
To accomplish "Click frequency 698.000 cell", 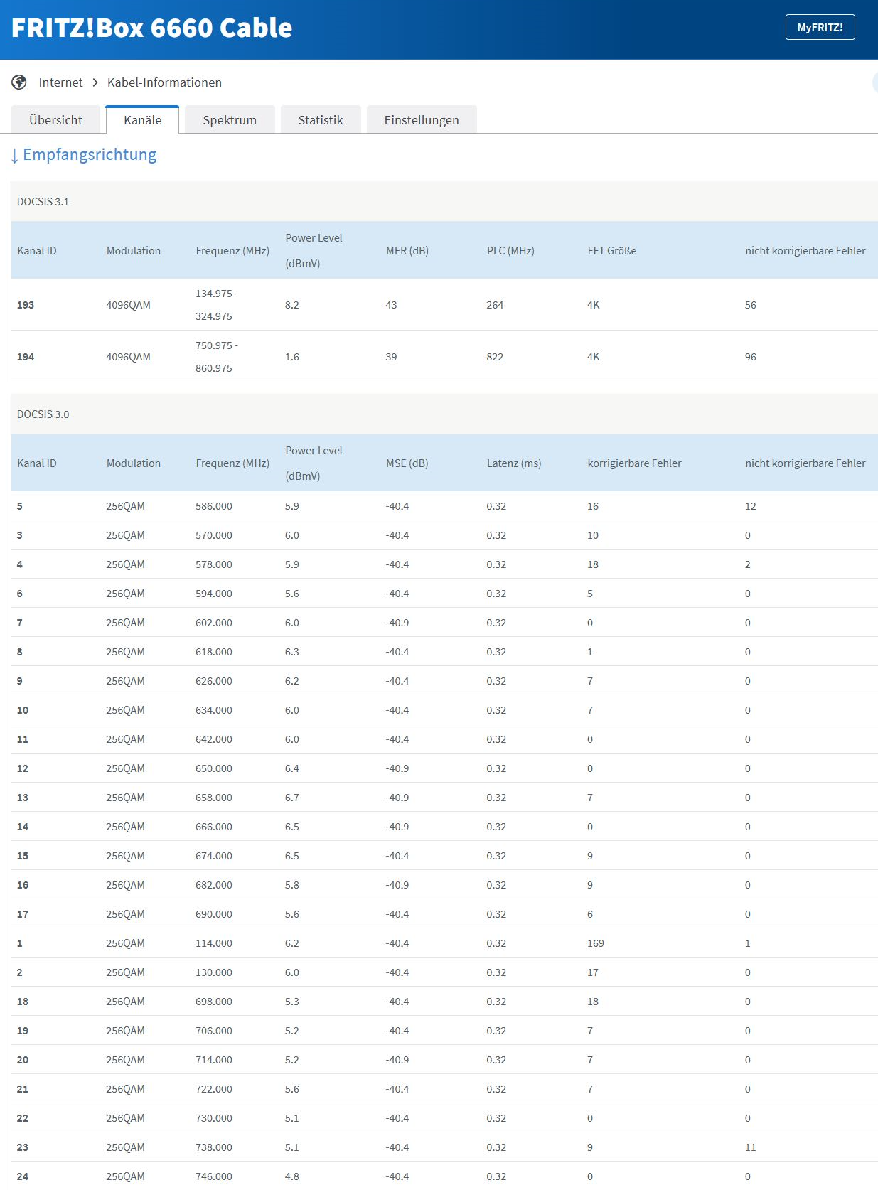I will 214,1002.
